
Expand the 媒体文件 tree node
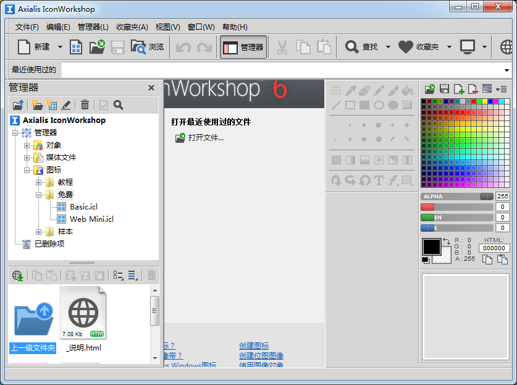tap(27, 158)
